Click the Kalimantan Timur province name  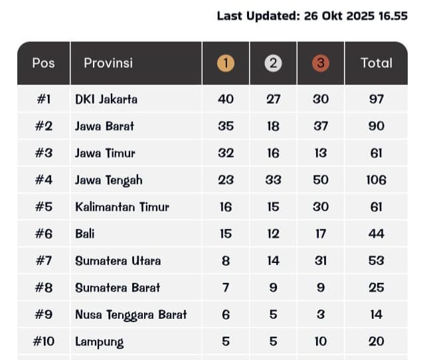click(122, 207)
